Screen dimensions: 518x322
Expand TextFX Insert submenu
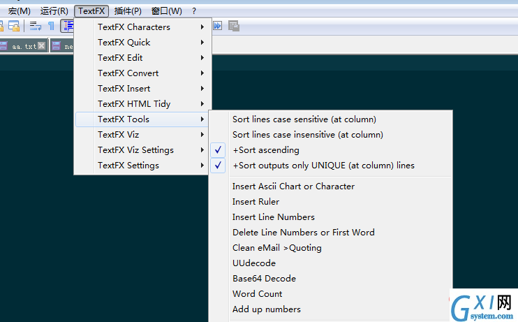coord(142,89)
